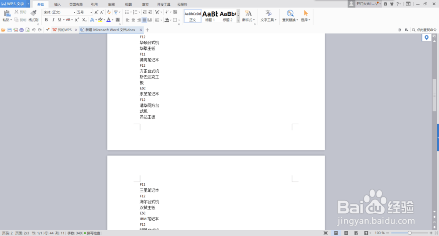Image resolution: width=439 pixels, height=236 pixels.
Task: Open 查找替换 find and replace
Action: (290, 16)
